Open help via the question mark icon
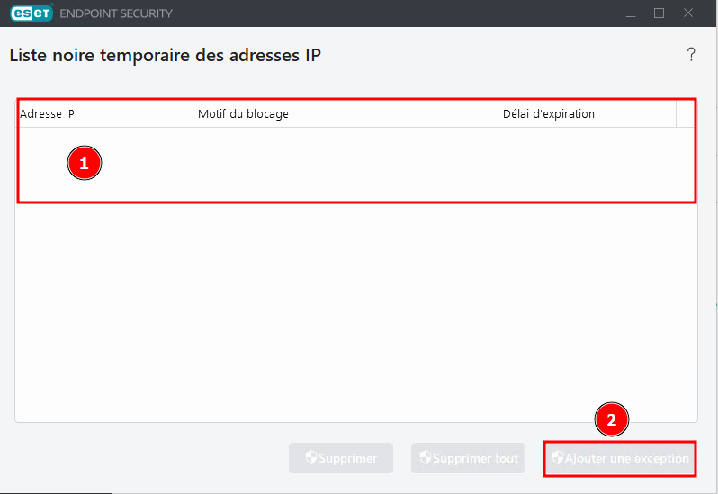718x494 pixels. click(691, 55)
